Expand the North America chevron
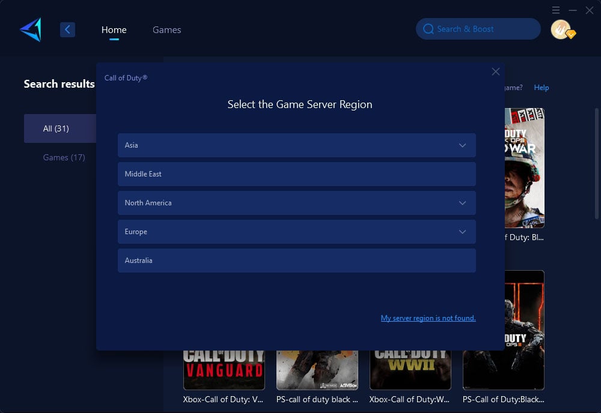The width and height of the screenshot is (601, 413). [x=463, y=203]
